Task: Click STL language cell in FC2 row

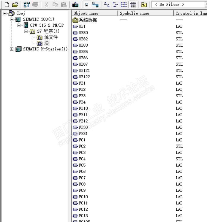Action: 179,146
